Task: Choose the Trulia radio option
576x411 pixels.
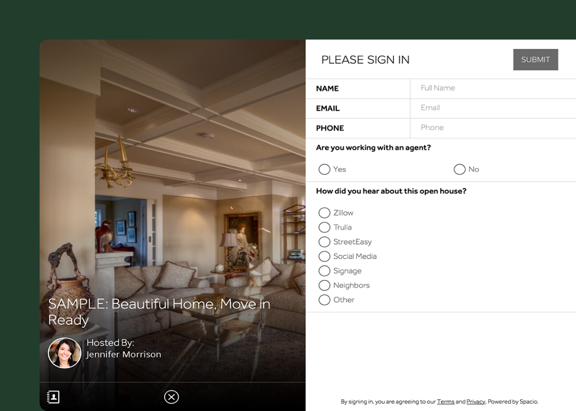Action: coord(324,227)
